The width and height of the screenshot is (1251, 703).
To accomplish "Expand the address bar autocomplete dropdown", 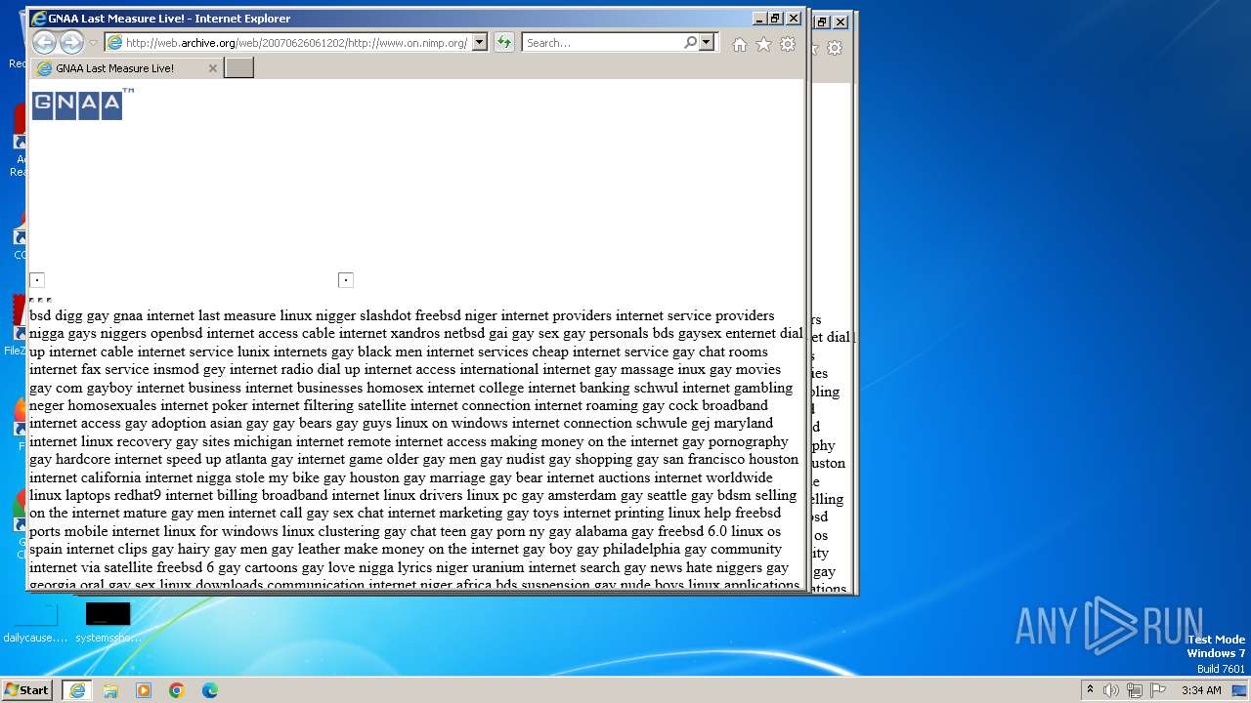I will (x=479, y=42).
